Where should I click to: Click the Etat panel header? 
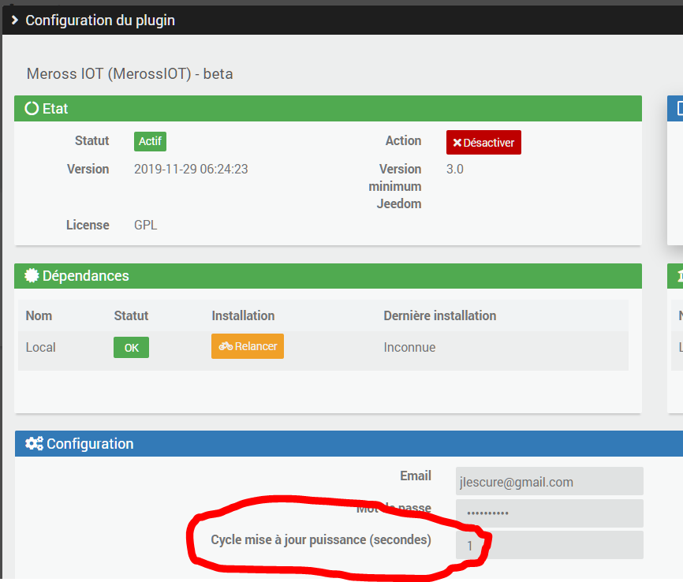pos(328,109)
